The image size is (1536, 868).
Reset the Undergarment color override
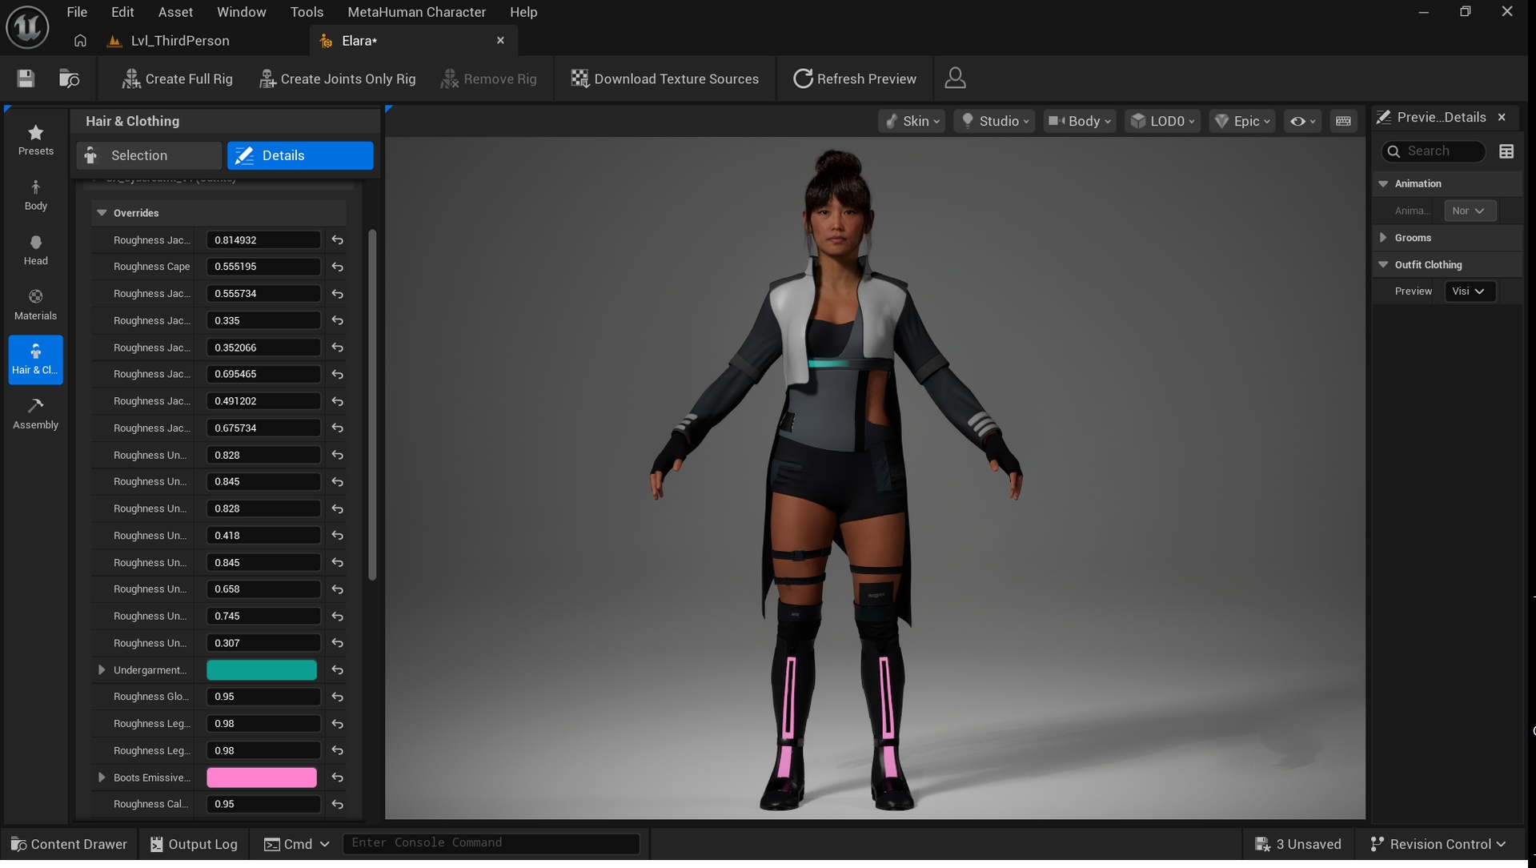click(338, 670)
